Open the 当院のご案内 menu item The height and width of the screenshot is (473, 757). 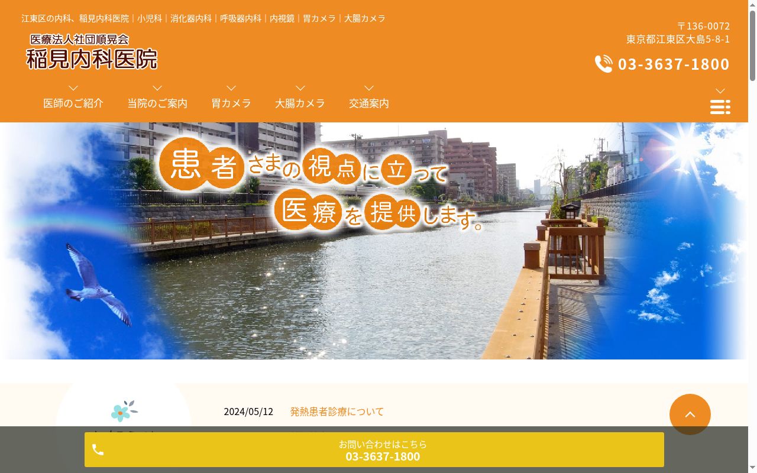(157, 103)
